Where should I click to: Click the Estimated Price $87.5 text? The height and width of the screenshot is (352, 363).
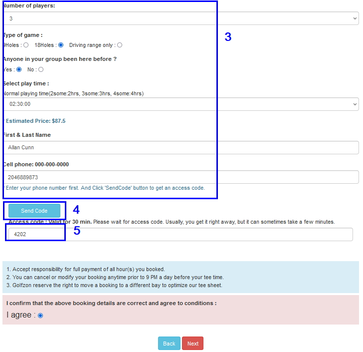(x=35, y=121)
